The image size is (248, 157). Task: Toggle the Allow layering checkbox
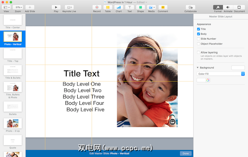click(x=199, y=53)
